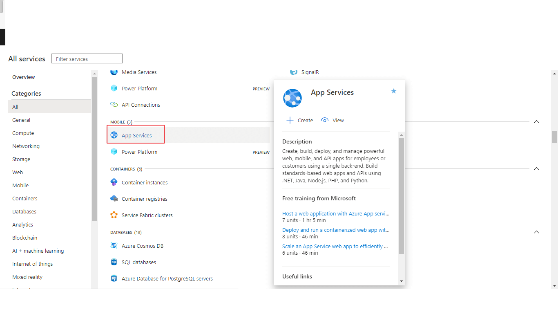Collapse the Mobile section chevron
This screenshot has width=558, height=314.
coord(537,122)
